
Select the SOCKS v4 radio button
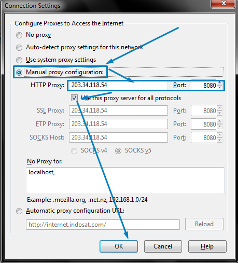point(74,151)
